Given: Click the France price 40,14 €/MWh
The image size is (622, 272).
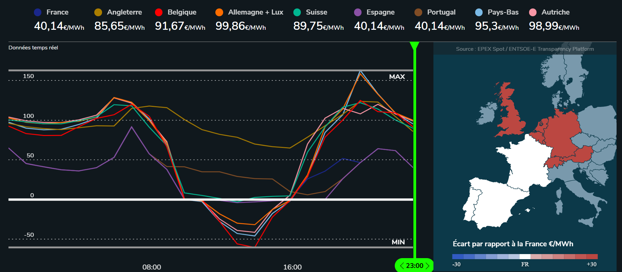Looking at the screenshot, I should (59, 26).
